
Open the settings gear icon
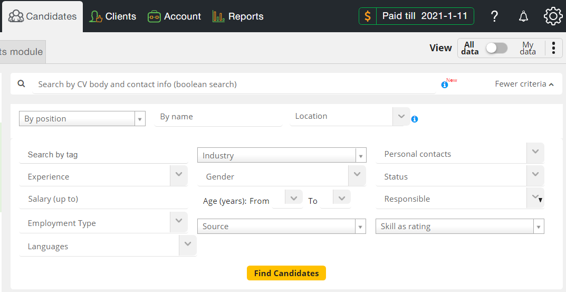click(x=553, y=16)
